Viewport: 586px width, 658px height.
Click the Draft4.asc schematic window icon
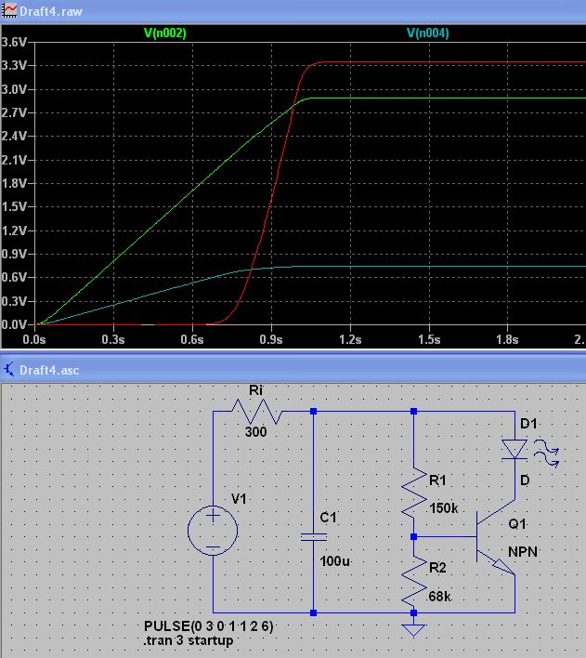tap(9, 369)
